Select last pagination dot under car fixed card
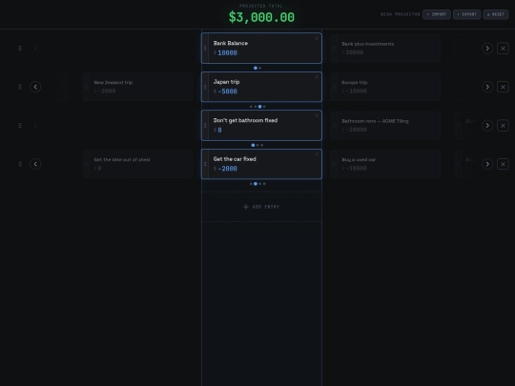 click(x=264, y=184)
